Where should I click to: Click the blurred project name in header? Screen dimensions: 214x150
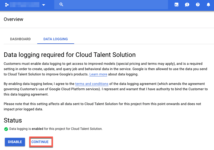[x=24, y=5]
